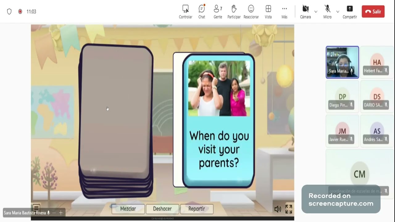Start sharing with Compartir
395x222 pixels.
350,12
